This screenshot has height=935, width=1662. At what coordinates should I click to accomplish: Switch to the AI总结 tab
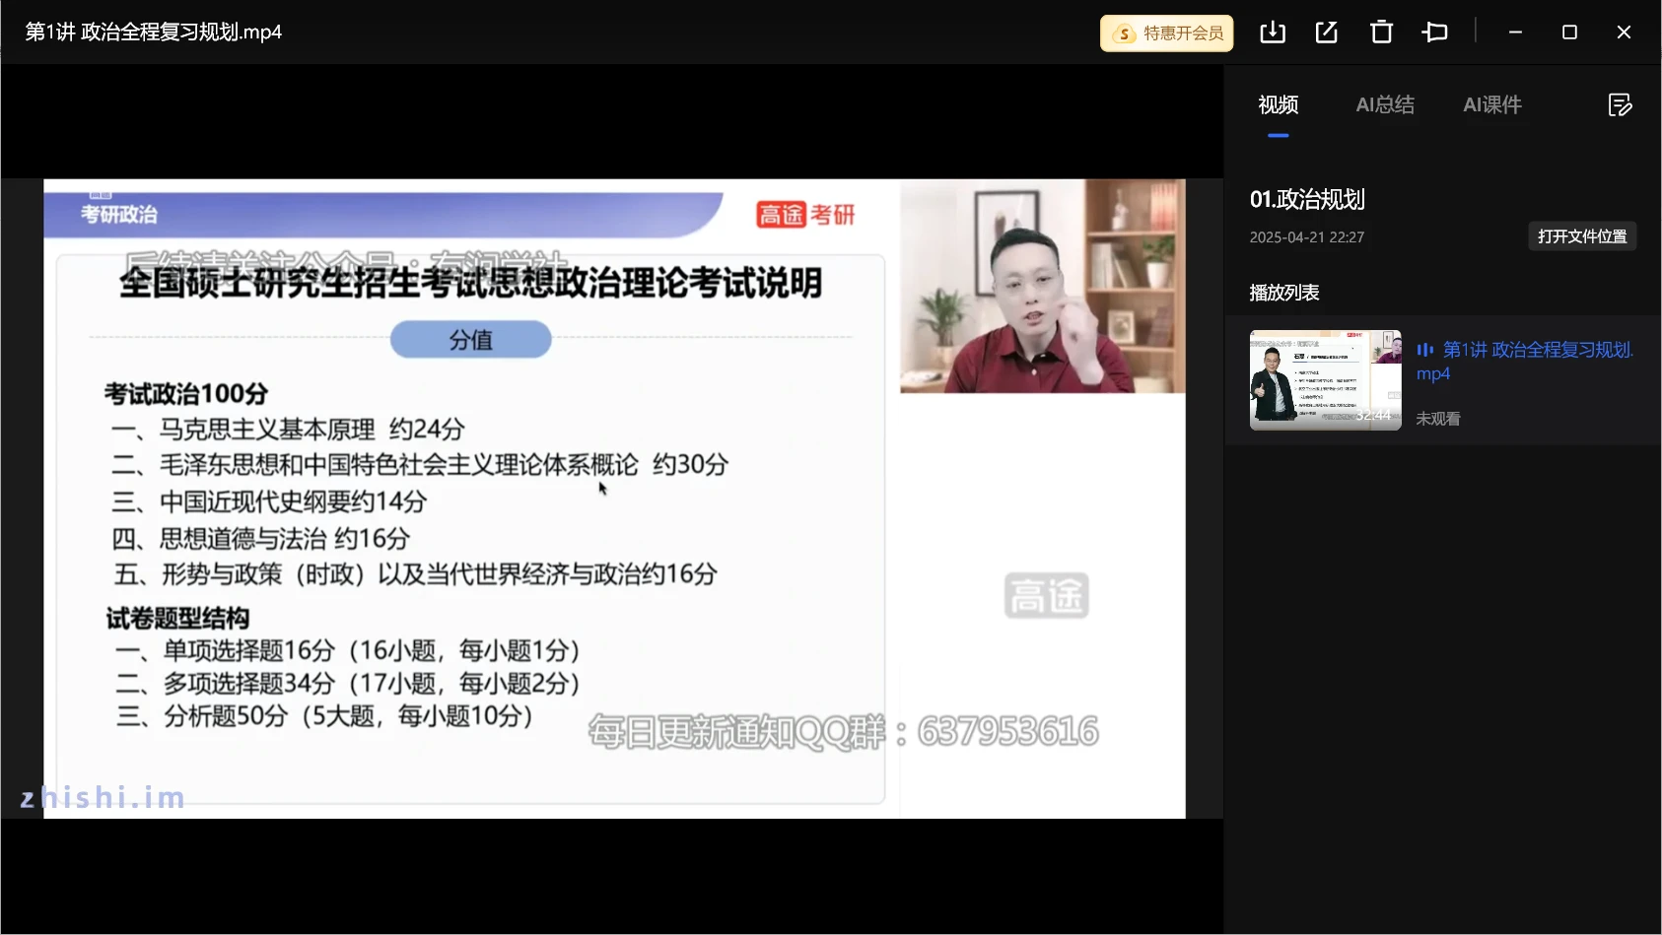coord(1385,104)
